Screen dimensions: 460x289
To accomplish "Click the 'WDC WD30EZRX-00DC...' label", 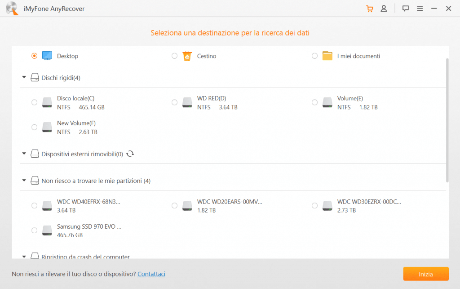I will (x=369, y=202).
